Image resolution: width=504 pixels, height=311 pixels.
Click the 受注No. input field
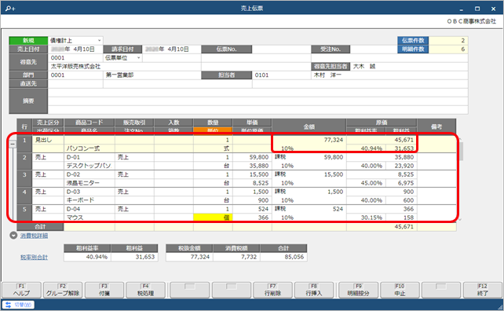pyautogui.click(x=374, y=49)
